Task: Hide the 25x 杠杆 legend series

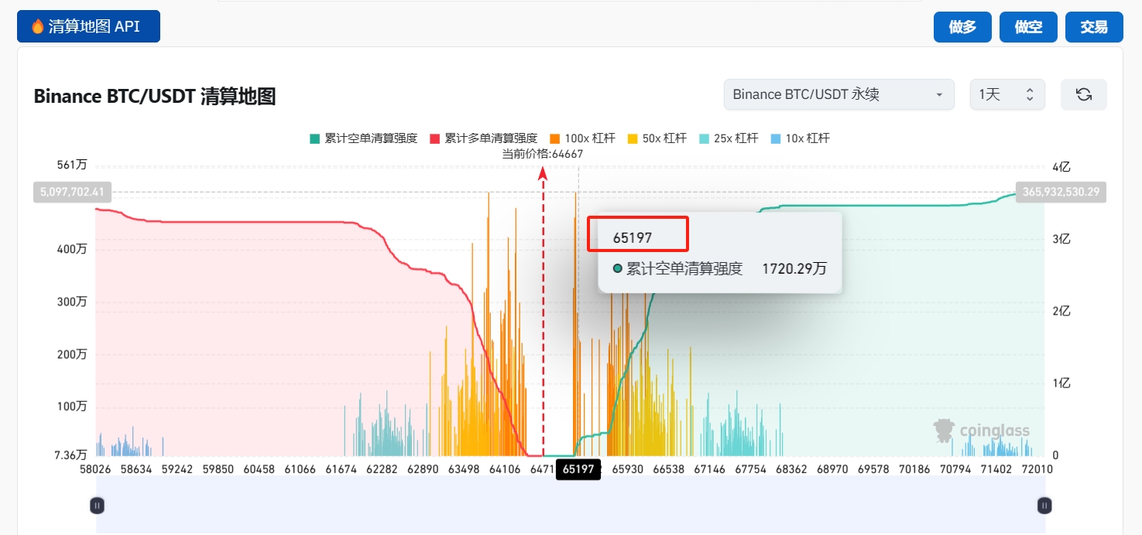Action: click(729, 138)
